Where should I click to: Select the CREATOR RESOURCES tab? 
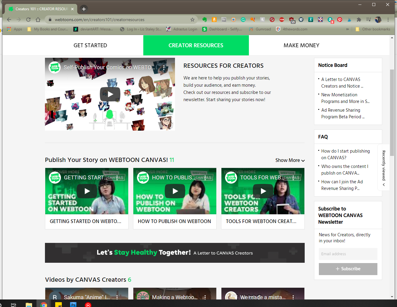pos(196,45)
